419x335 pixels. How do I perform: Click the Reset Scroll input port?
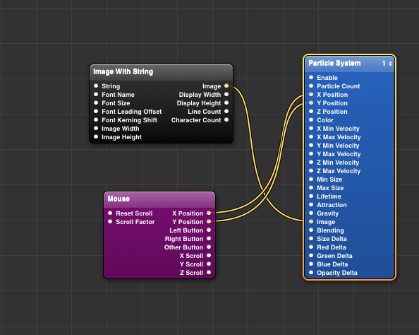[x=110, y=213]
